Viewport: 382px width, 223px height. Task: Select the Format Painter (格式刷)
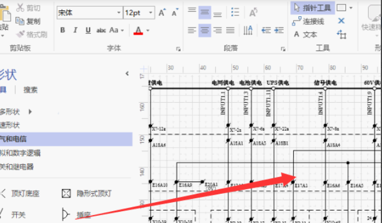coord(31,34)
